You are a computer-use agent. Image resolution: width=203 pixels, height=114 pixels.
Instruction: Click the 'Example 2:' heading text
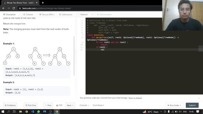click(9, 82)
